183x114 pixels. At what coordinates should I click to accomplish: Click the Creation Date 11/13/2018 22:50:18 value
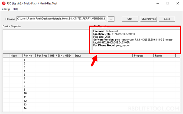[123, 34]
